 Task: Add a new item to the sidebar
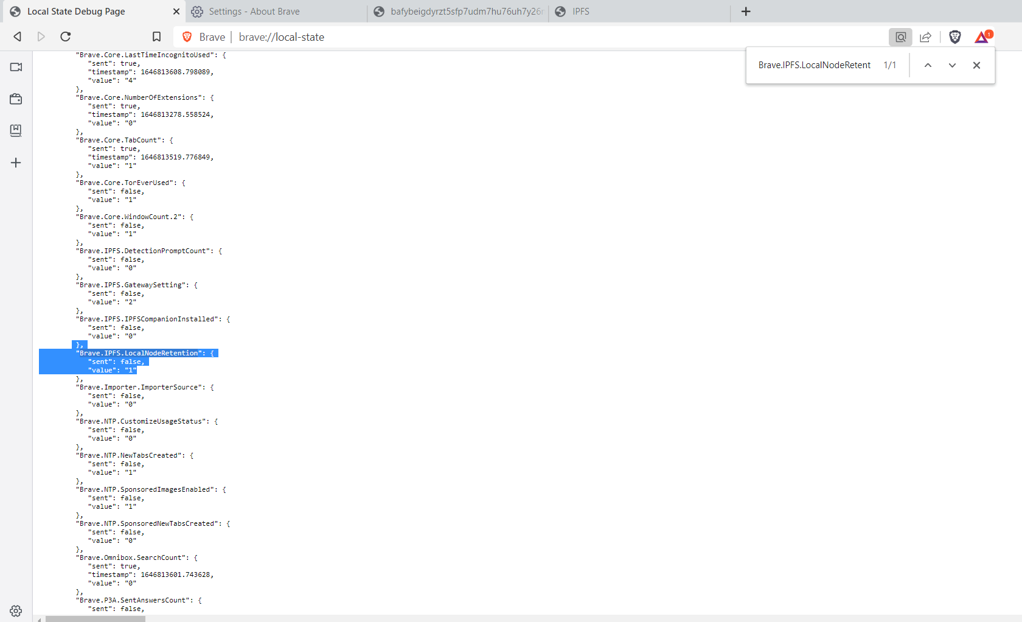[16, 162]
